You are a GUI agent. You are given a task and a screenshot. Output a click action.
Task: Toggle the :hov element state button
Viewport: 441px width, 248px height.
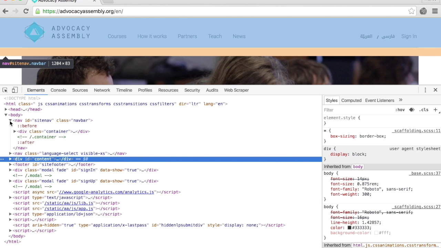pyautogui.click(x=400, y=110)
